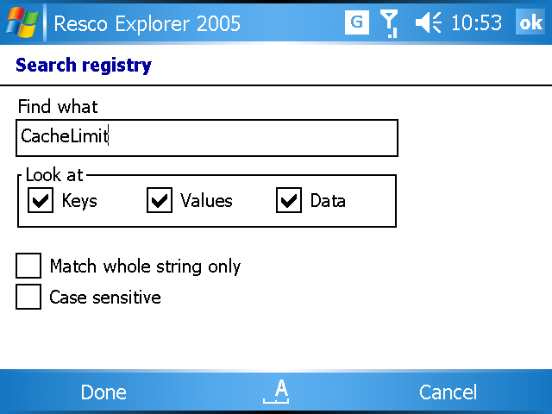Click the 10:53 clock in title bar
This screenshot has height=414, width=552.
coord(476,23)
